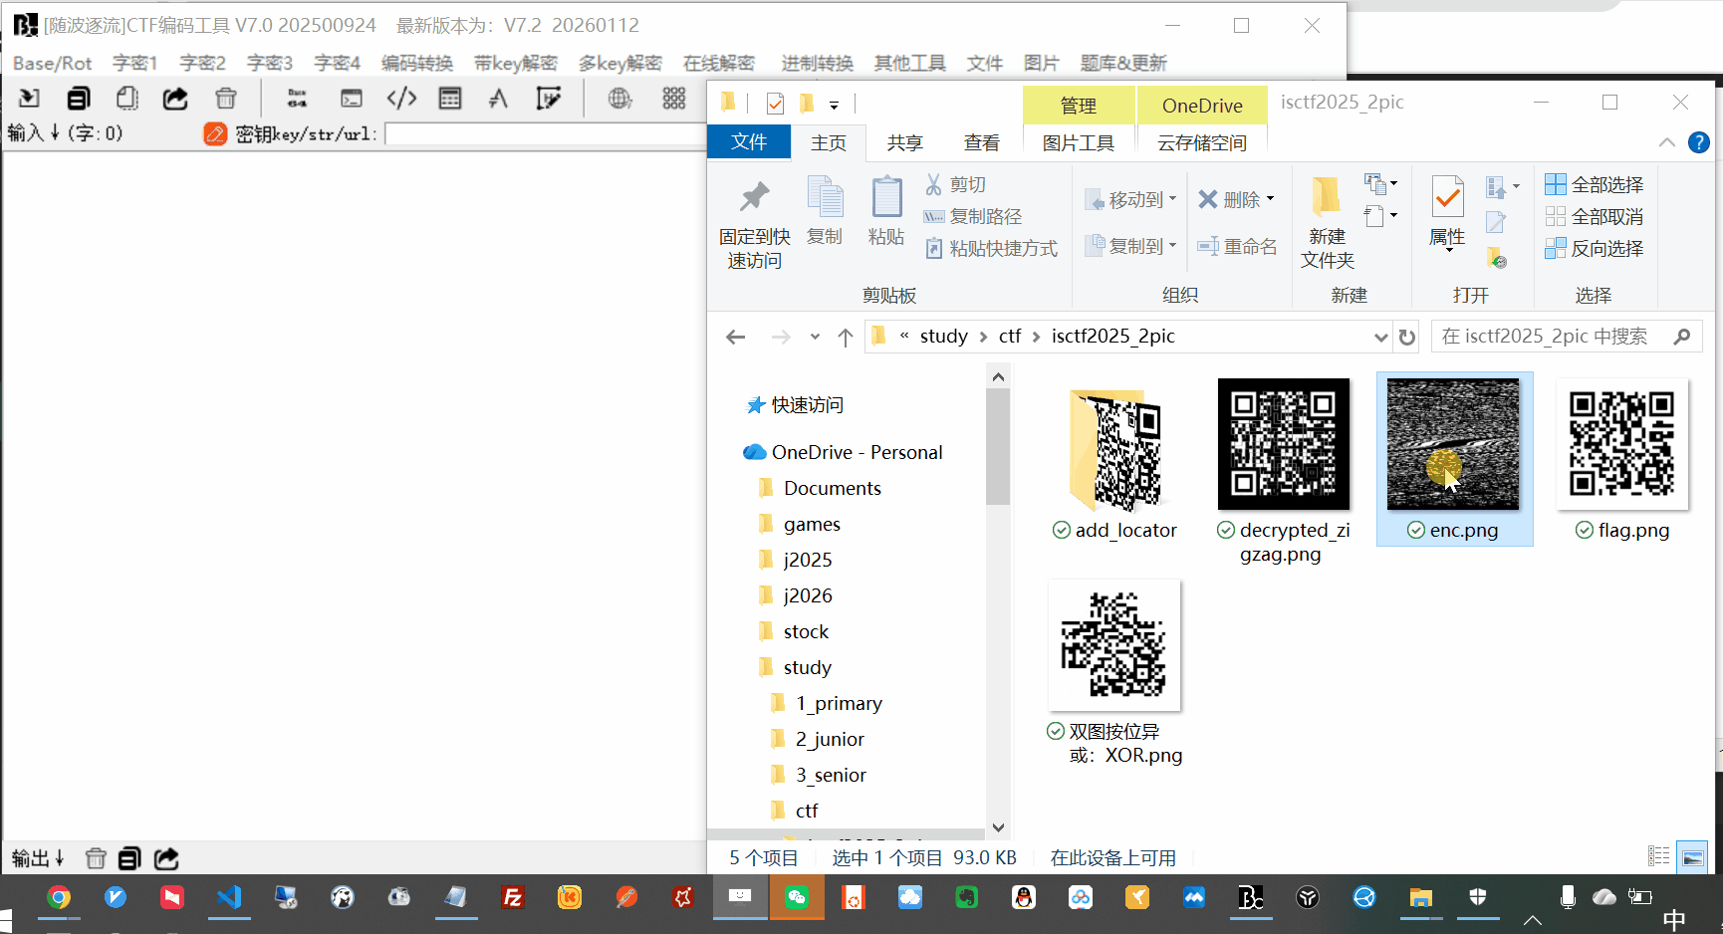Select the add_locator folder
This screenshot has height=934, width=1723.
[1115, 460]
